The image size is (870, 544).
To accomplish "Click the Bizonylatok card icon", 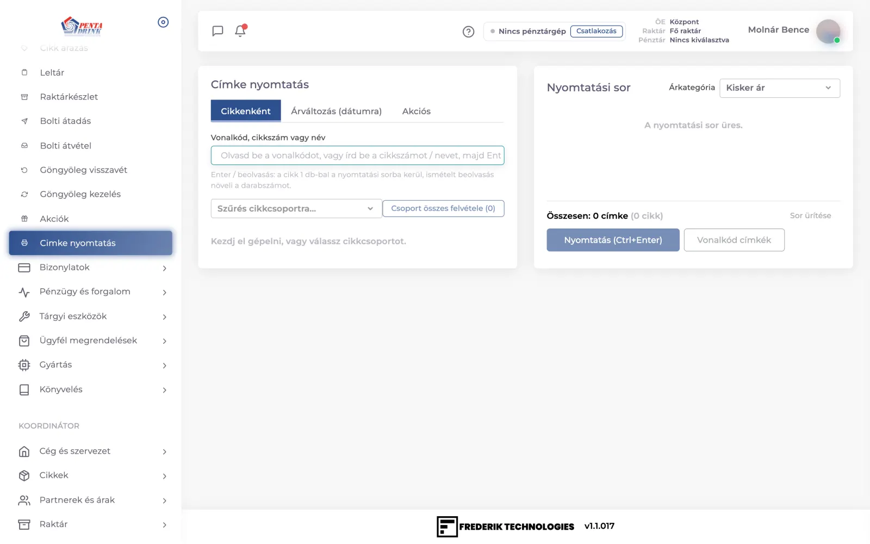I will 24,268.
